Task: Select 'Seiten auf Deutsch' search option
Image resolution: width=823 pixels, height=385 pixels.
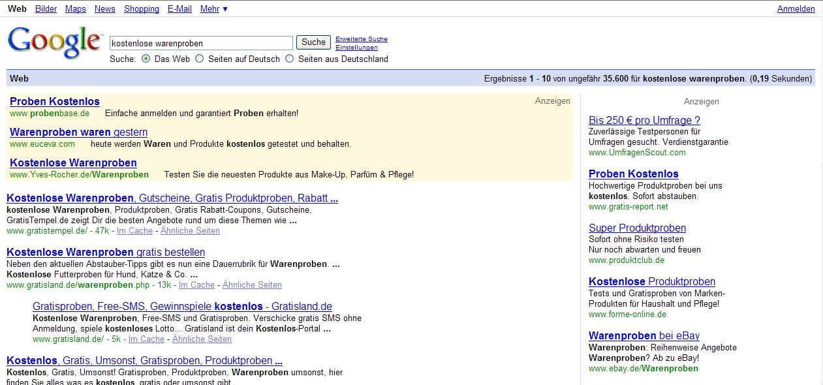Action: click(x=200, y=59)
